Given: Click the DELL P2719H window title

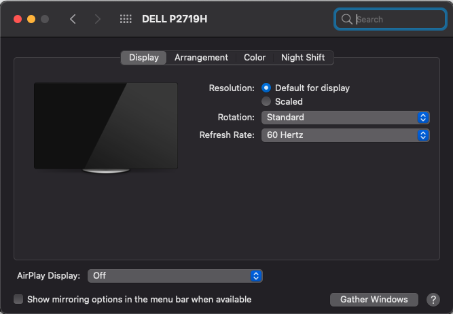Looking at the screenshot, I should tap(175, 19).
